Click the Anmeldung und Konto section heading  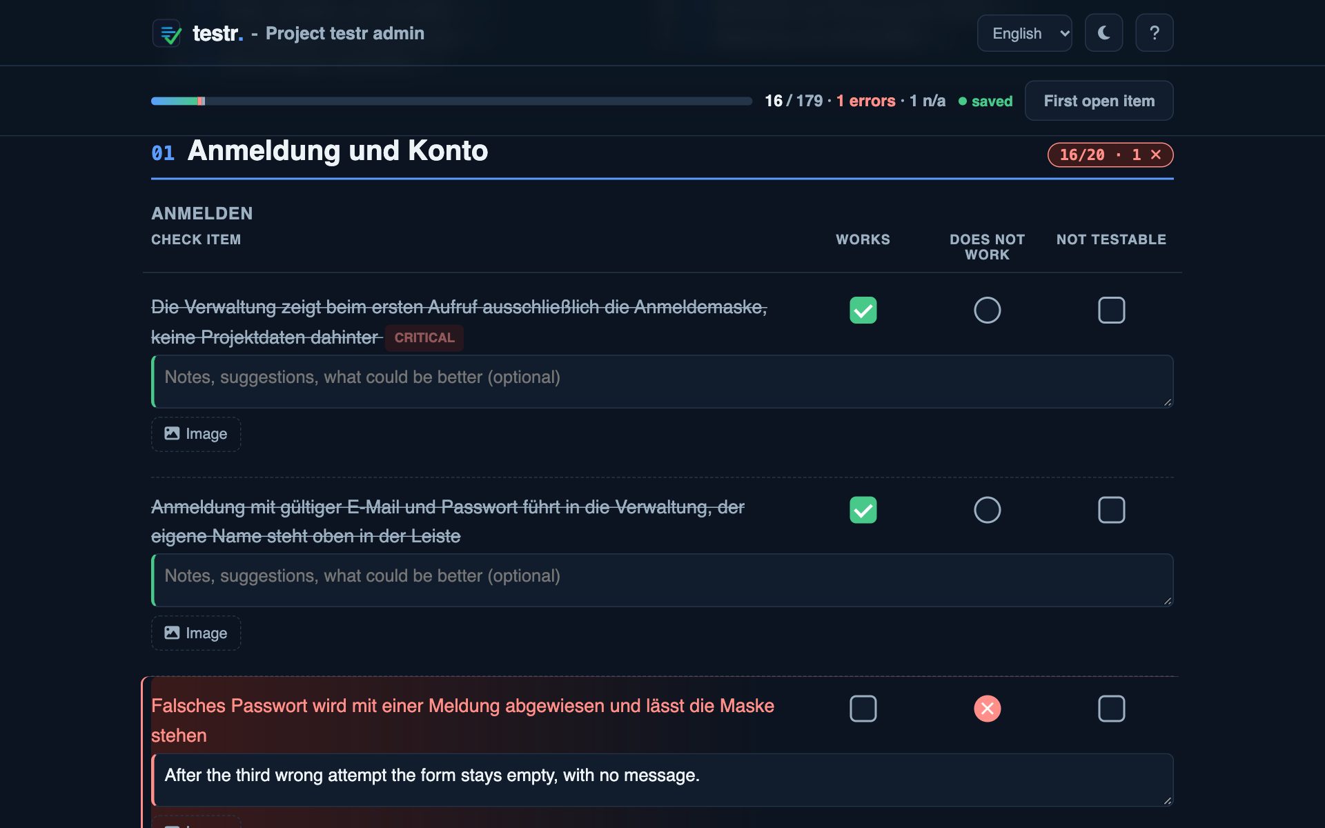tap(337, 150)
